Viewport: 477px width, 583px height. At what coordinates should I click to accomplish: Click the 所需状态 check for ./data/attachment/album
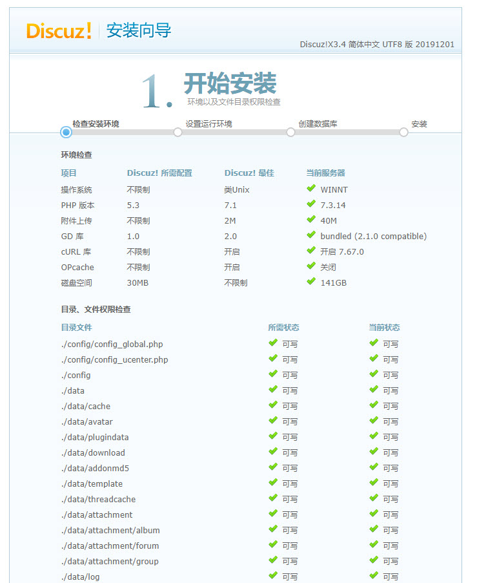point(273,529)
